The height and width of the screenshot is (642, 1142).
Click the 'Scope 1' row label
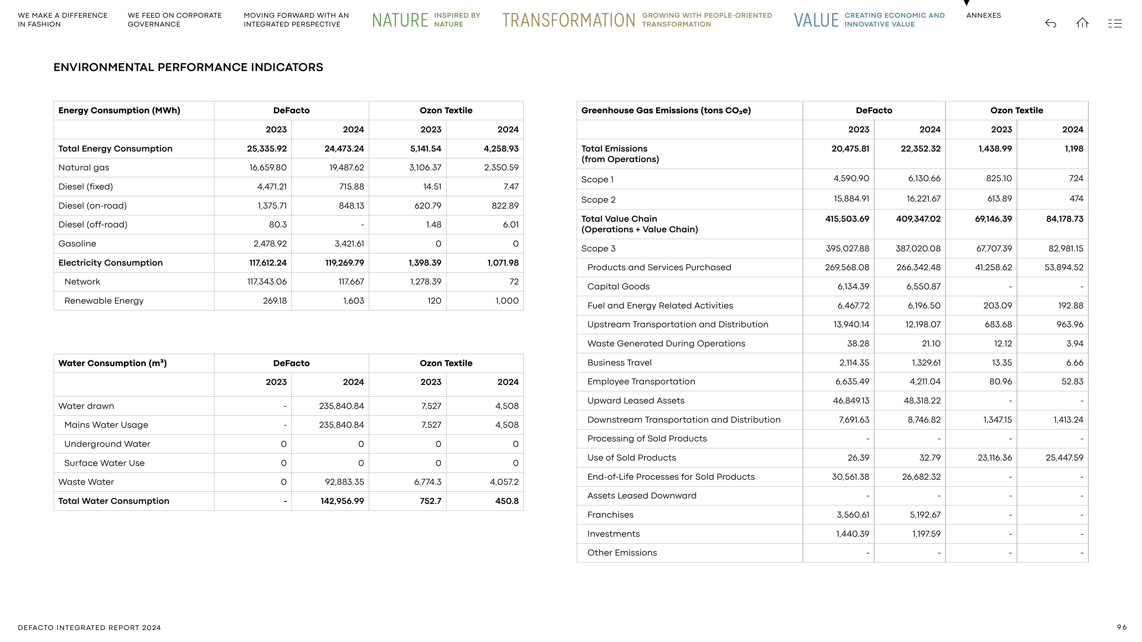click(597, 179)
